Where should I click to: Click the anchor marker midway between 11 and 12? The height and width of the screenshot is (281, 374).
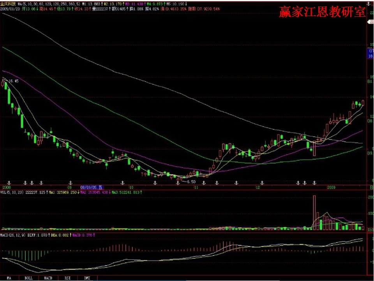pyautogui.click(x=236, y=183)
